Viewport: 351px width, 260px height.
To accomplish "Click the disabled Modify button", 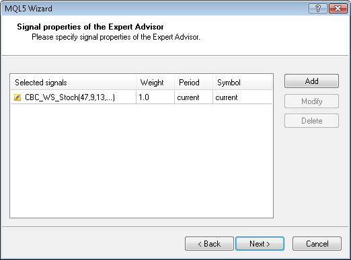I will (311, 101).
